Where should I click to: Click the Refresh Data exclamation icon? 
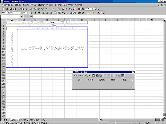tap(114, 75)
